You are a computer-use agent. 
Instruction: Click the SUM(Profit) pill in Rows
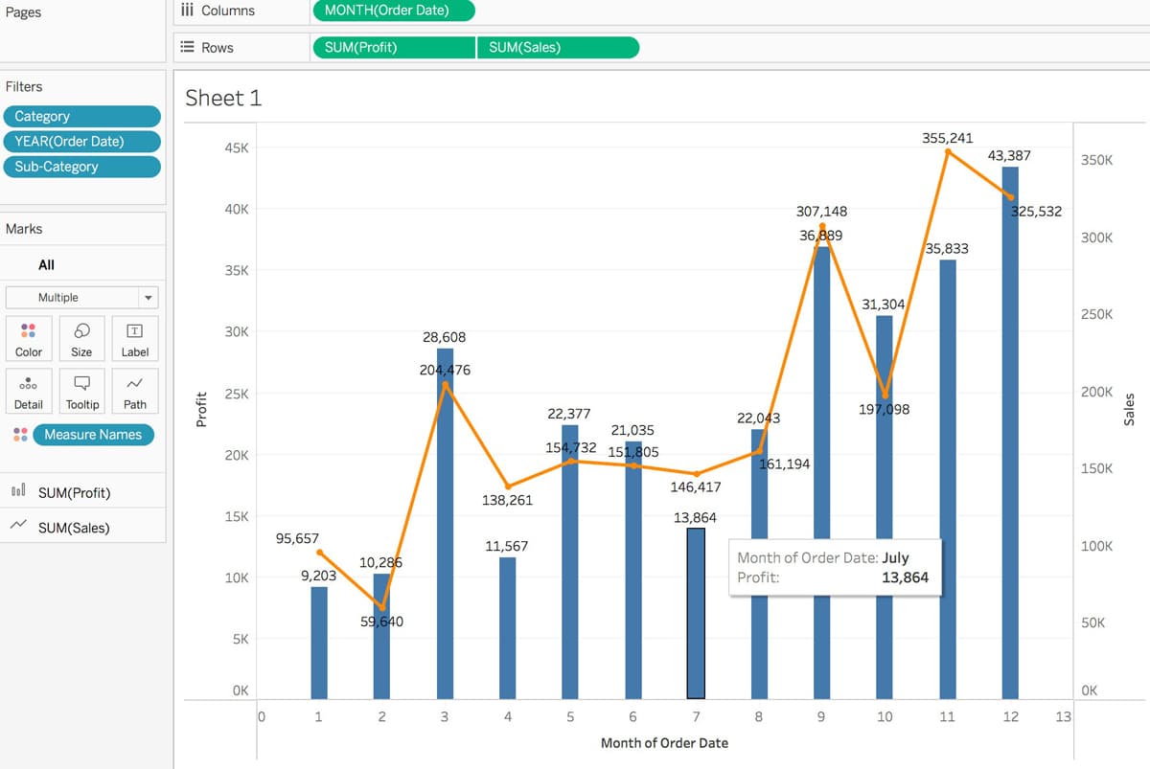(x=394, y=48)
